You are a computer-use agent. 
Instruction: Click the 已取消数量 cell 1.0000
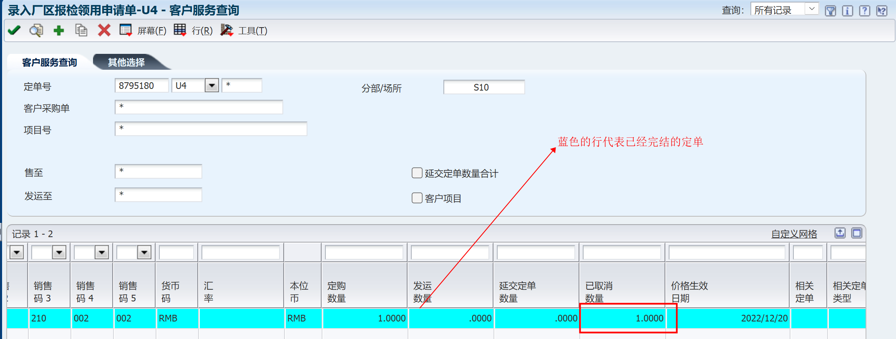[623, 318]
